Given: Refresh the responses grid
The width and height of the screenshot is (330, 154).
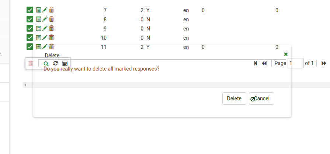Looking at the screenshot, I should [56, 63].
